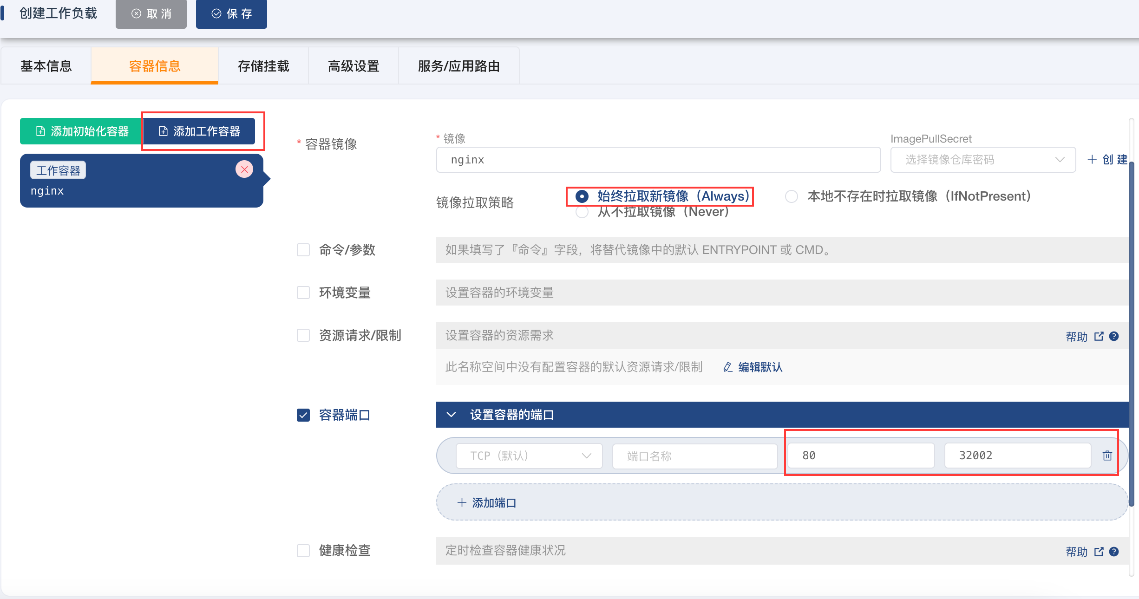Screen dimensions: 1139x599
Task: Click the red X on nginx container card
Action: click(x=244, y=169)
